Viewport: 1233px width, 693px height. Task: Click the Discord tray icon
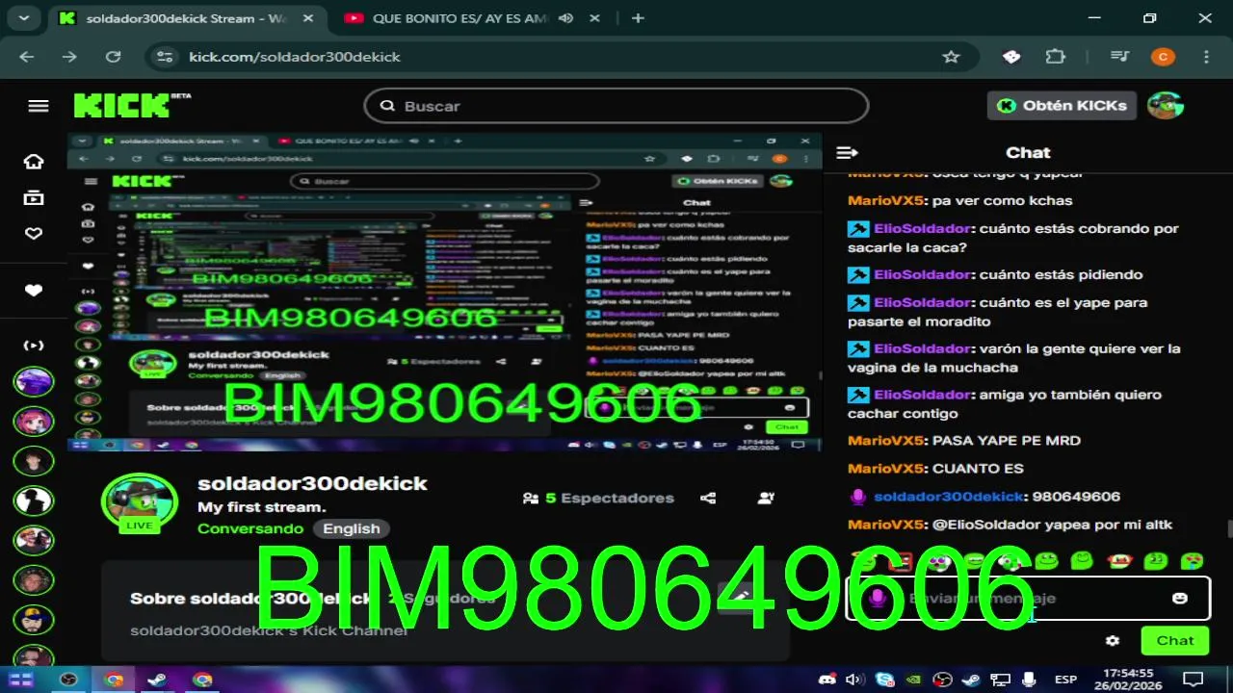pyautogui.click(x=826, y=680)
